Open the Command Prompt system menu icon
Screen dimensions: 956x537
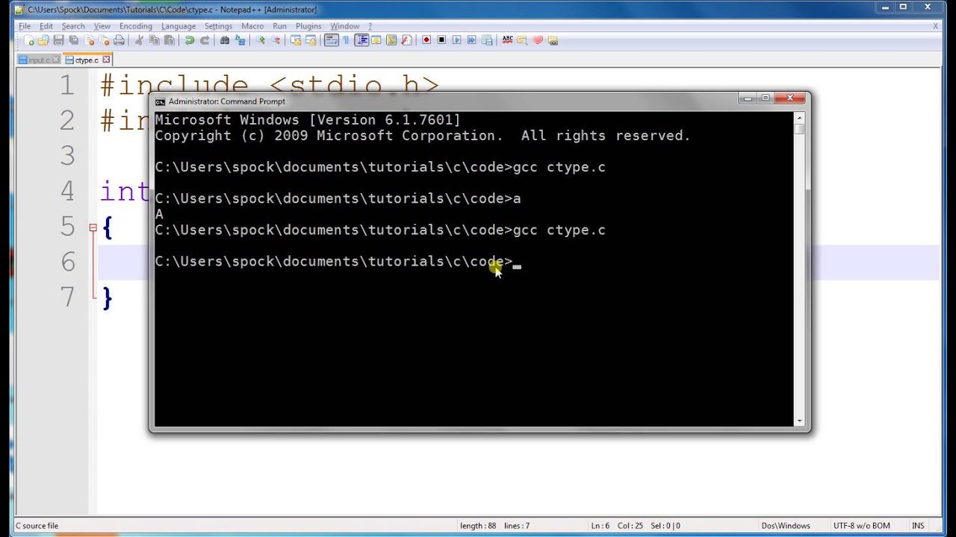[x=160, y=101]
